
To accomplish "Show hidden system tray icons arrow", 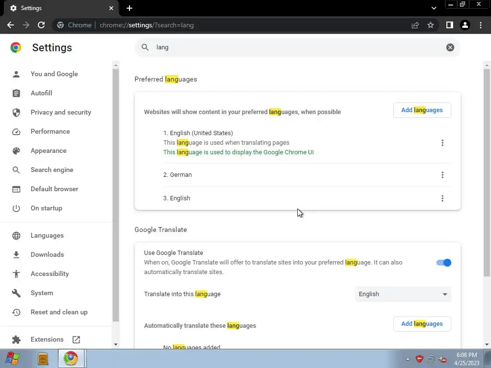I will [408, 359].
